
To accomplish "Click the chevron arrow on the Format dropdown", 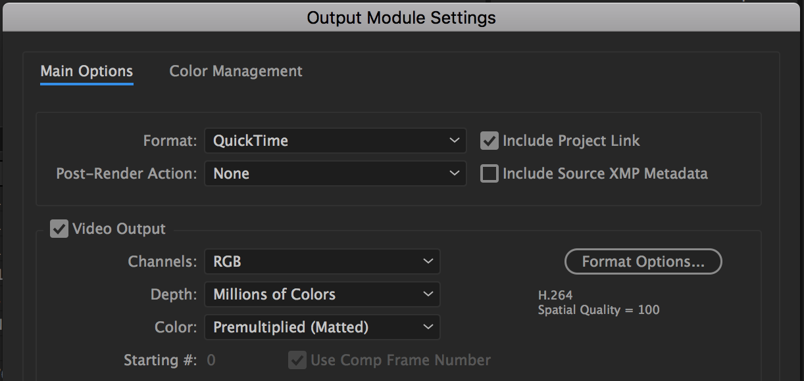I will [454, 141].
